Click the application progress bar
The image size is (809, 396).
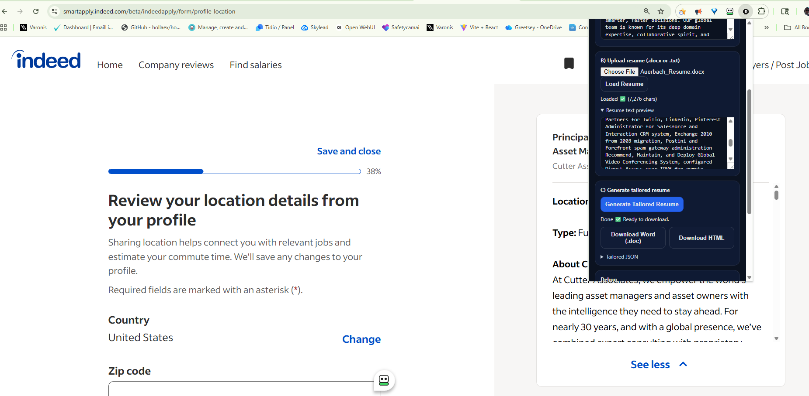[x=235, y=171]
